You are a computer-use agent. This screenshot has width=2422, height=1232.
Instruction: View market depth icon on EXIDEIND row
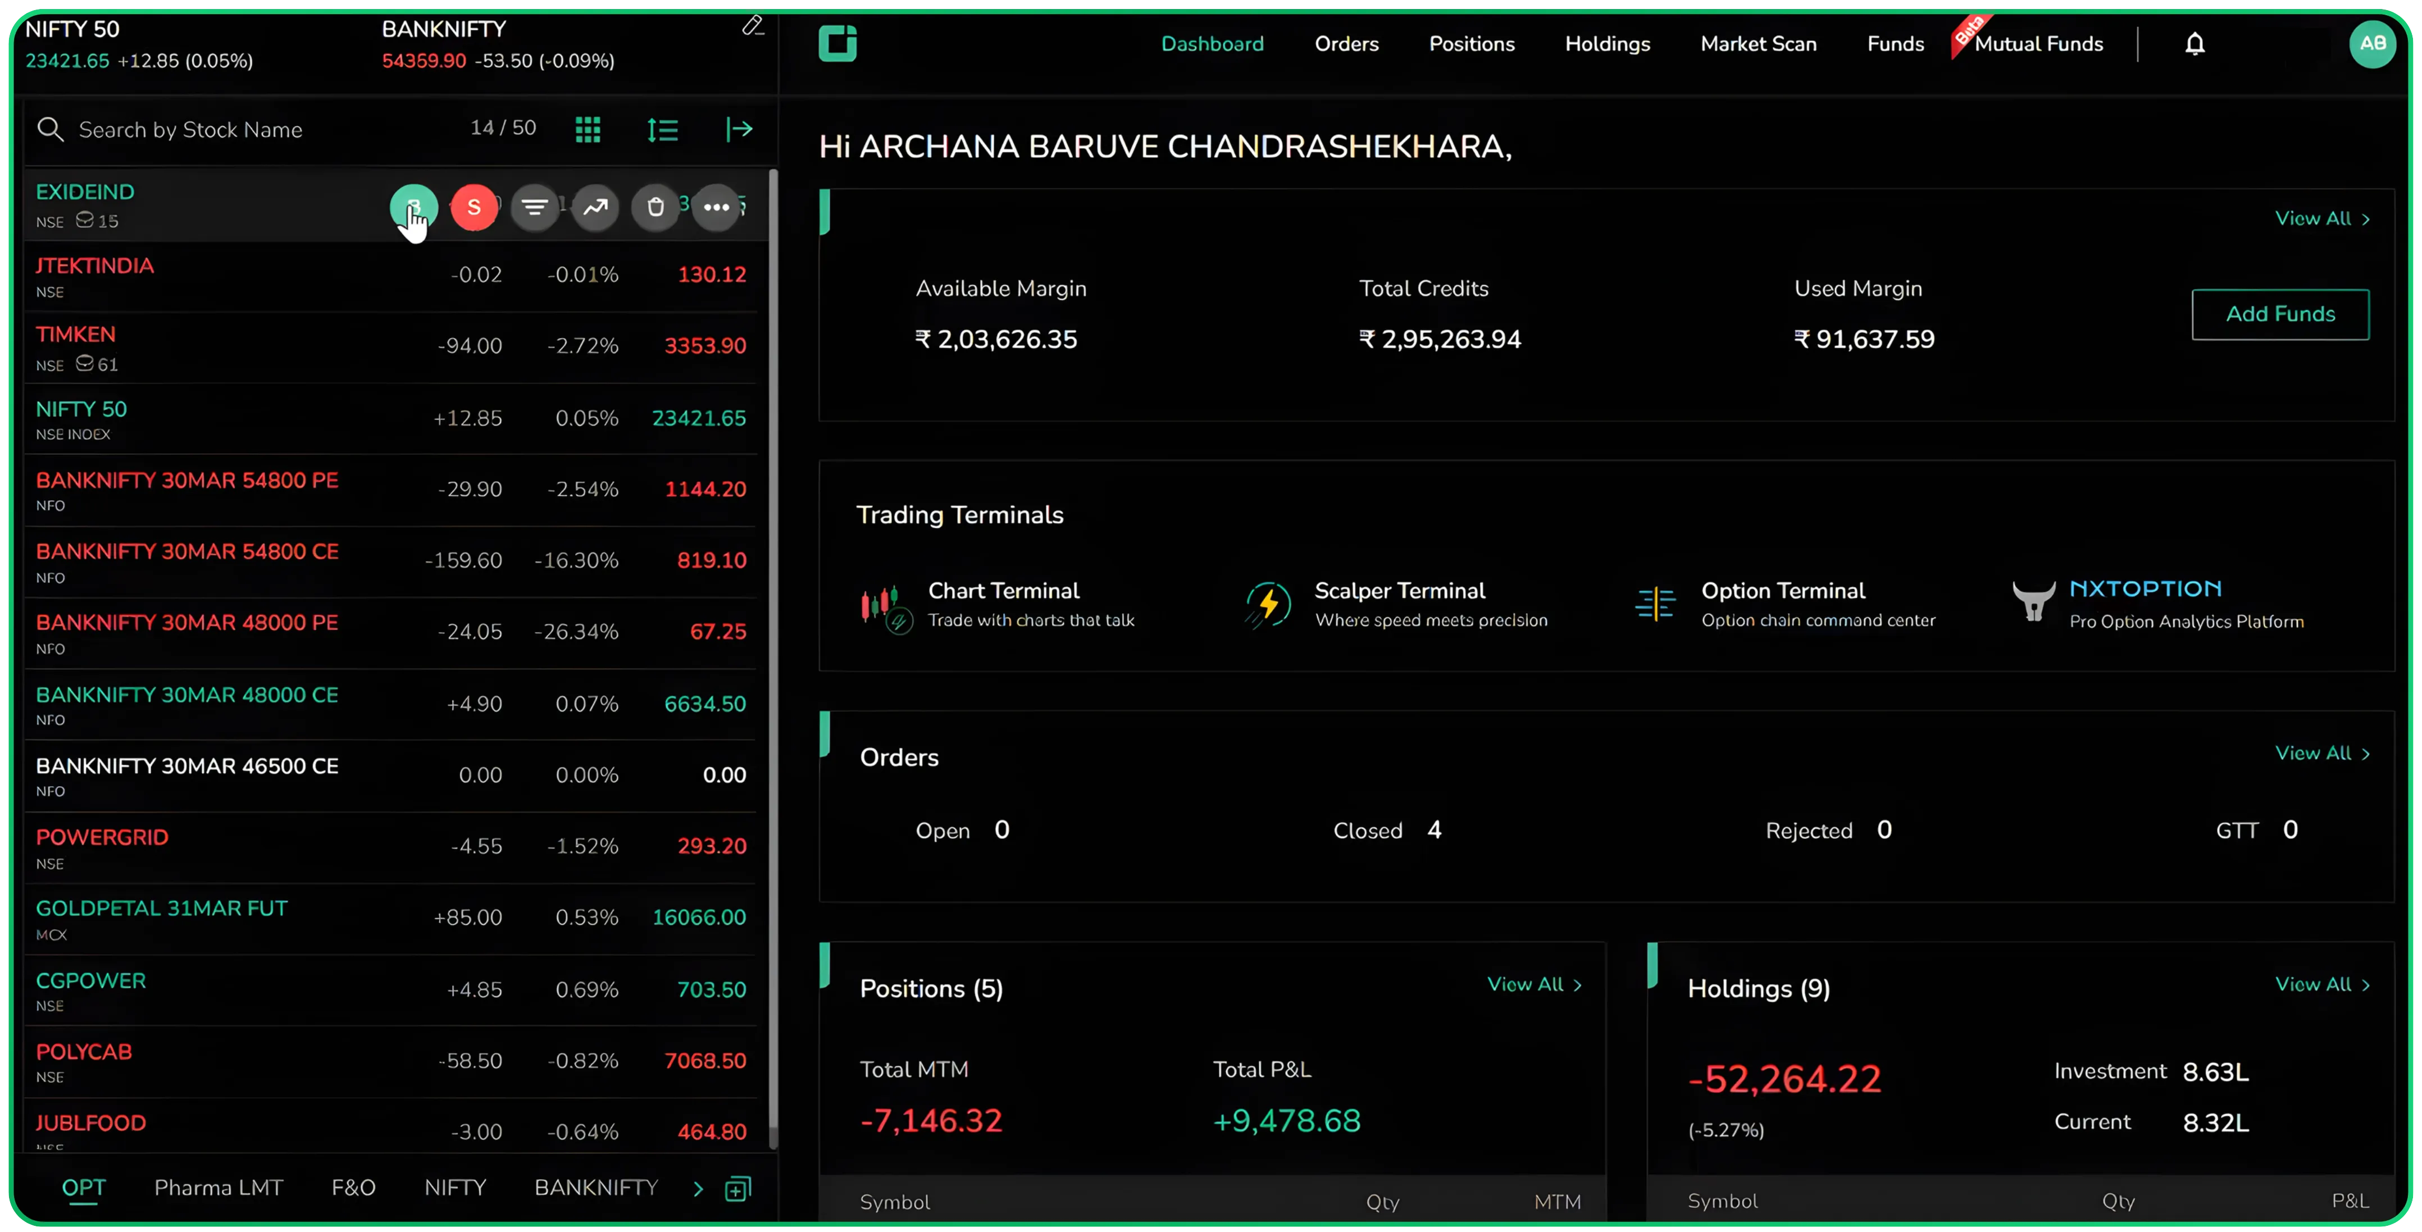535,207
